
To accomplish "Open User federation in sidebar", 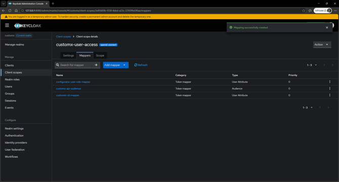I will [15, 150].
